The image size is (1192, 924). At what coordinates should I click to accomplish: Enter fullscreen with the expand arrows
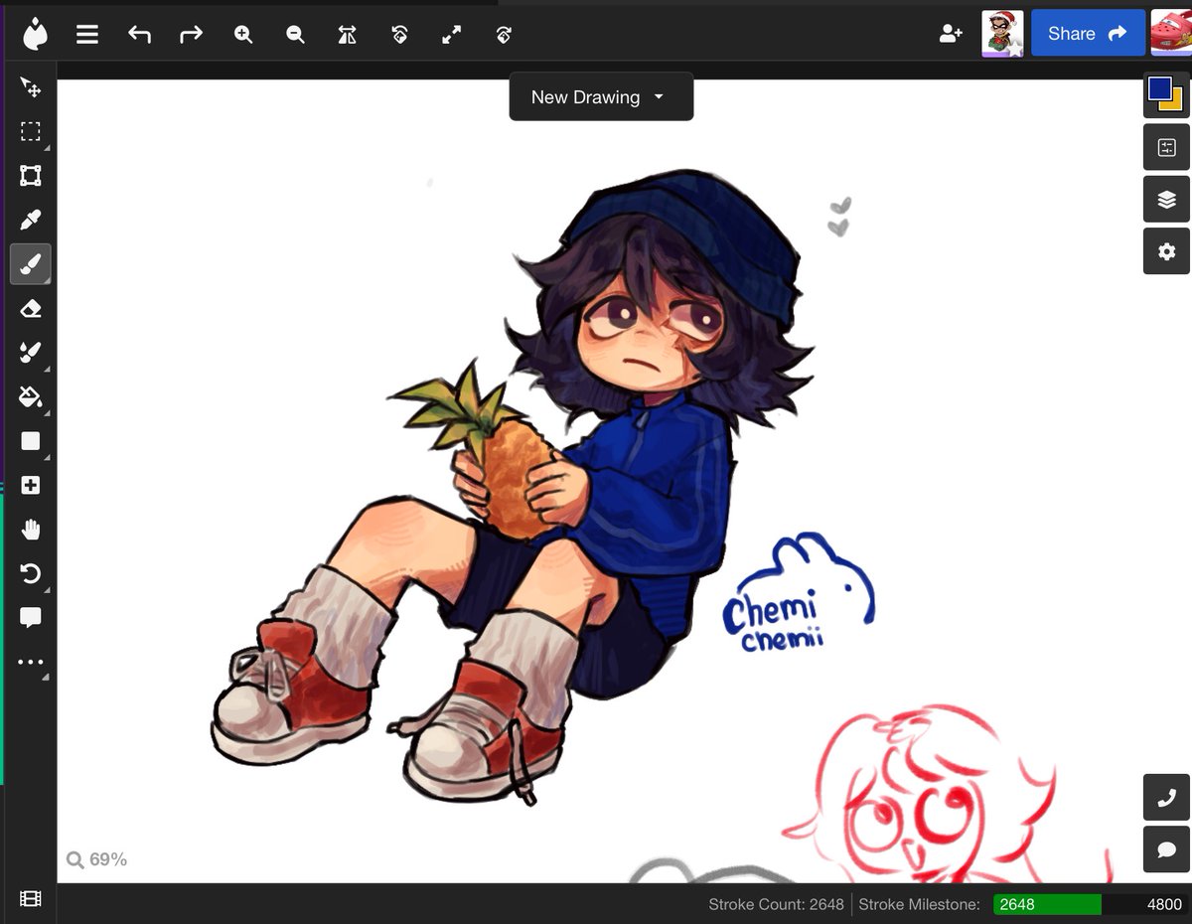click(x=451, y=34)
